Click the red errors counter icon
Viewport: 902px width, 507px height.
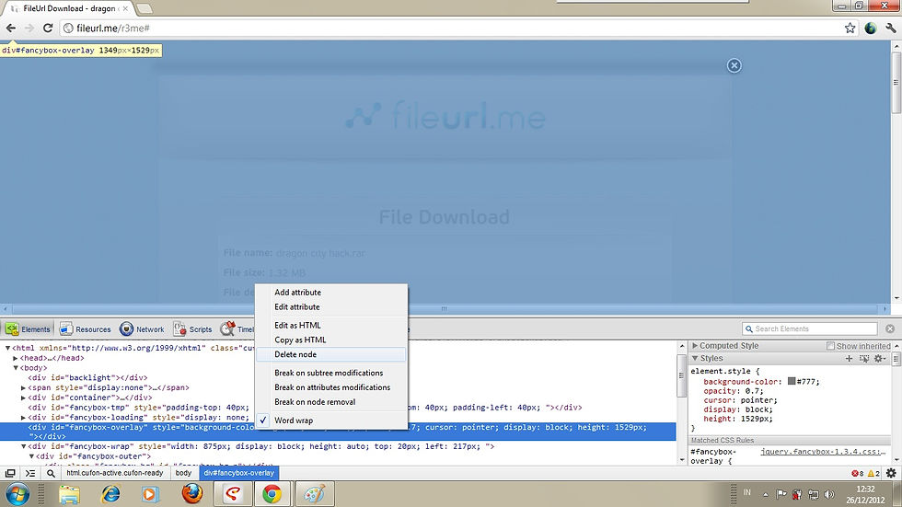857,474
